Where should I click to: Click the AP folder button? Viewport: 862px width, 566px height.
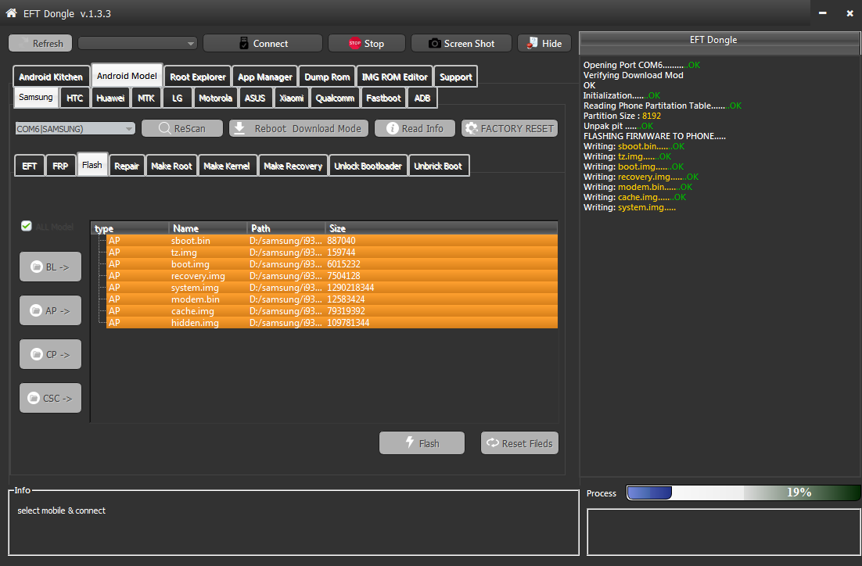click(x=51, y=310)
